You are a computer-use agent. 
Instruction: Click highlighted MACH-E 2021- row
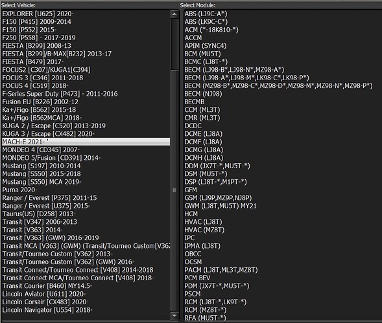86,142
